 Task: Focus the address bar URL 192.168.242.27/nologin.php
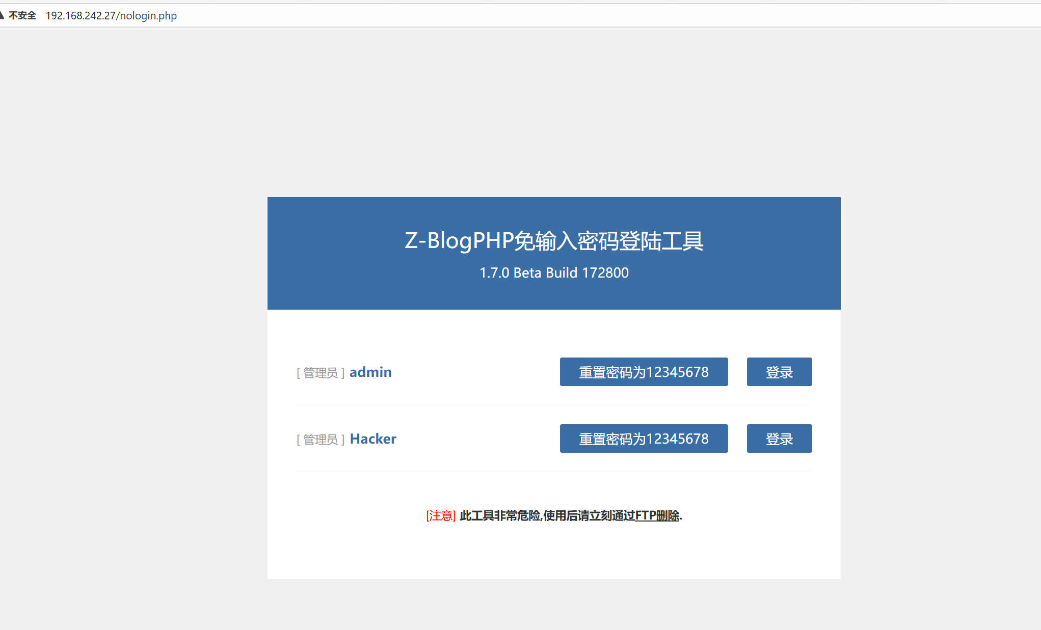pos(111,16)
